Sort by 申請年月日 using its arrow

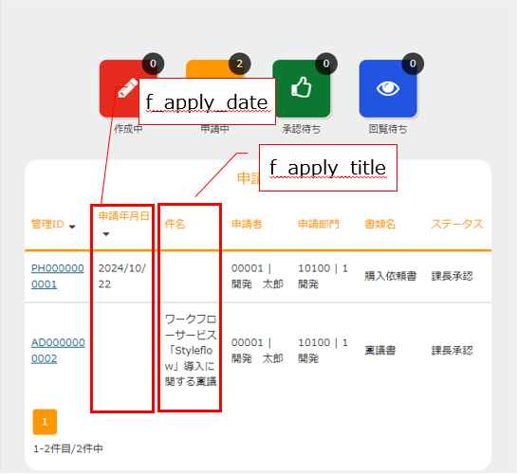coord(106,234)
